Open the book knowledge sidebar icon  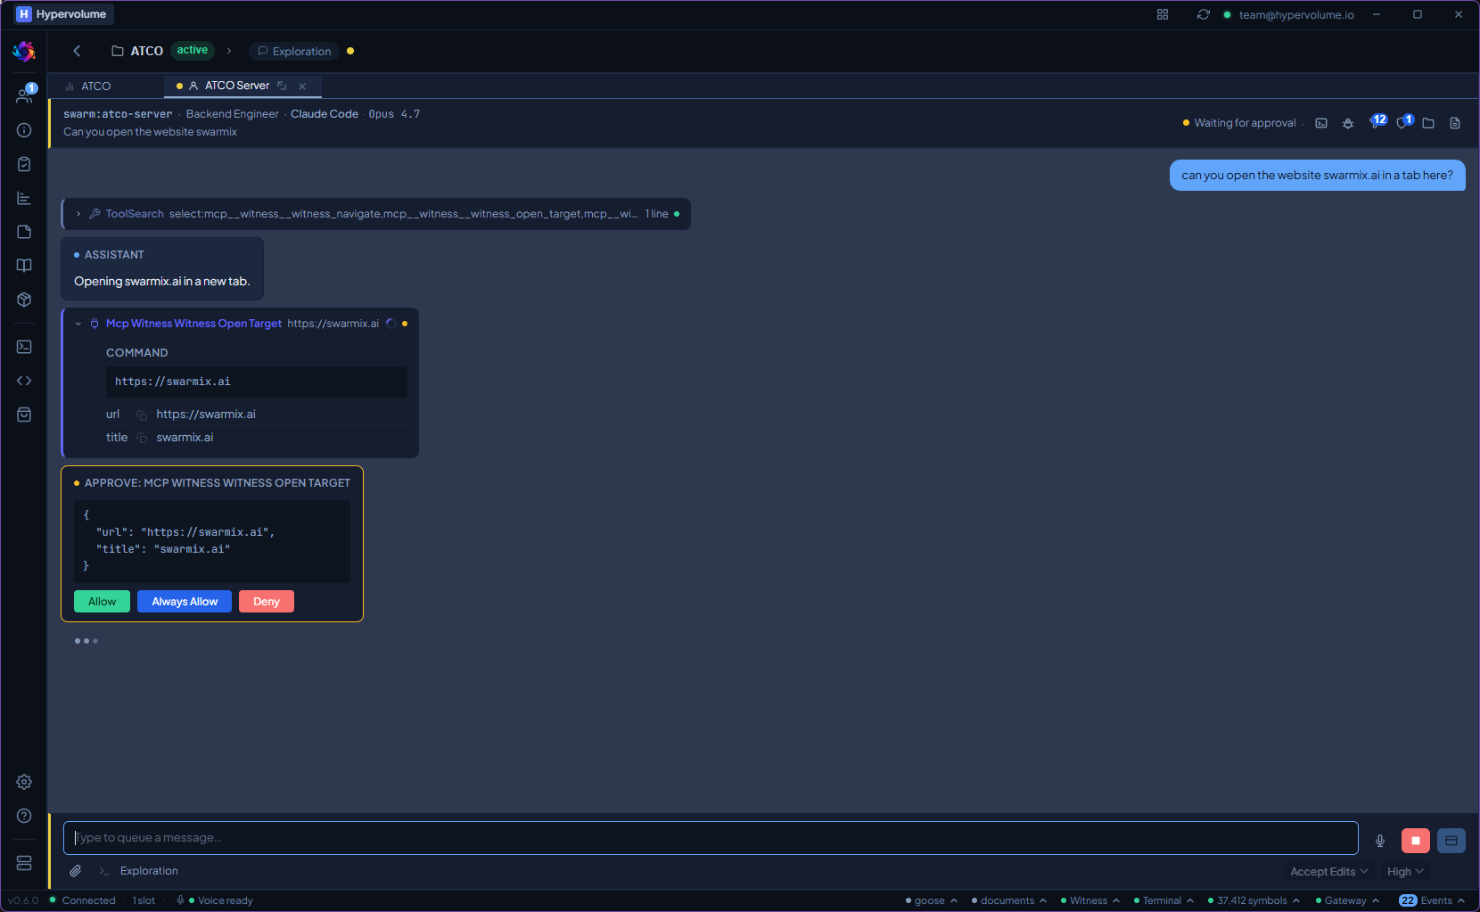(24, 266)
